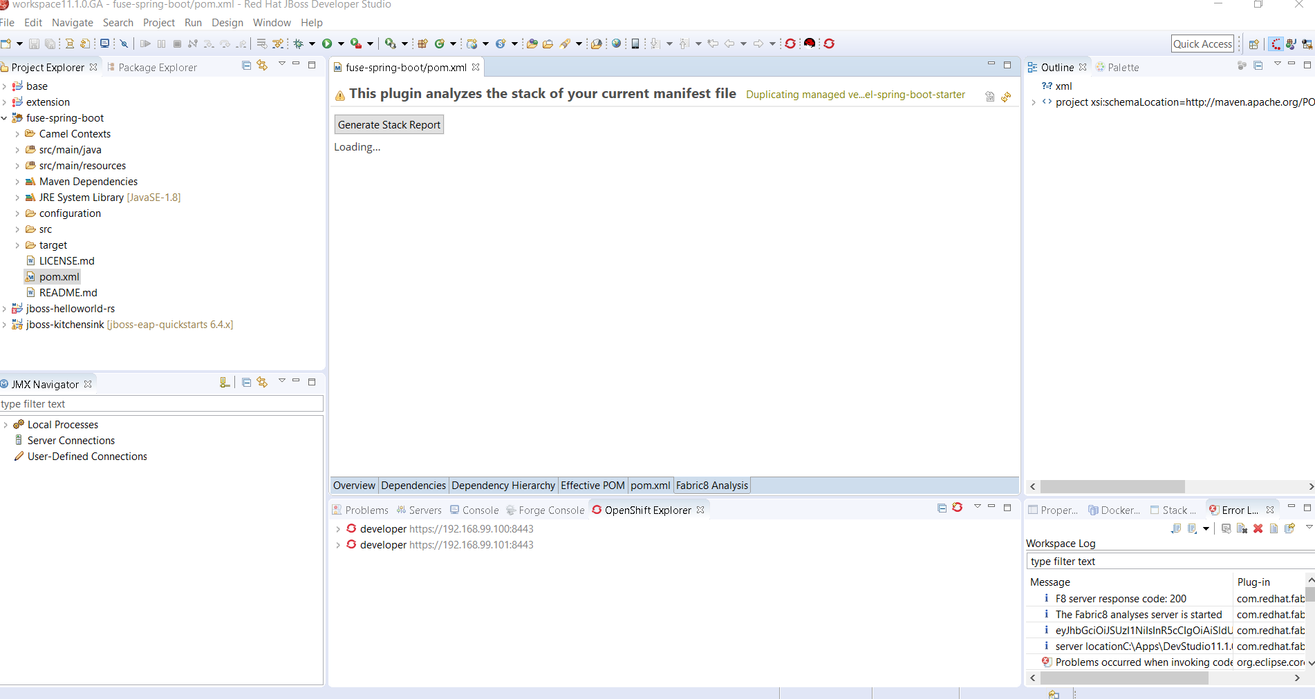Click Collapse All icon in Outline view
Image resolution: width=1315 pixels, height=699 pixels.
point(1258,66)
